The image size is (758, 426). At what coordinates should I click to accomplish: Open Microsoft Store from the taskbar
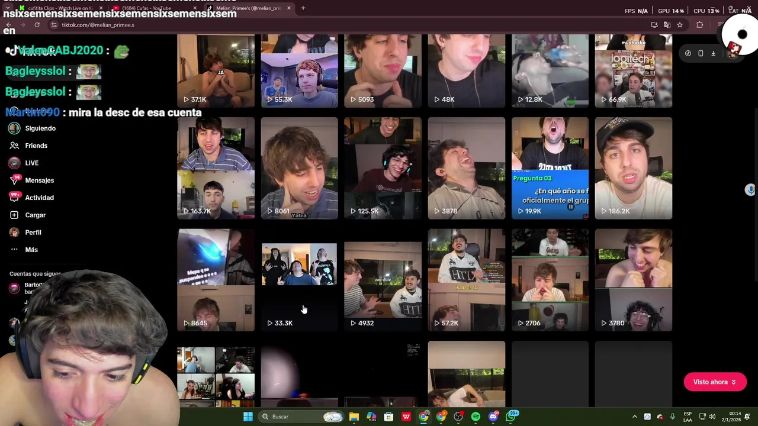point(388,417)
